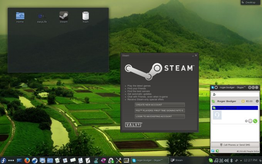
Task: Click the Skype add contact search field
Action: click(235, 95)
